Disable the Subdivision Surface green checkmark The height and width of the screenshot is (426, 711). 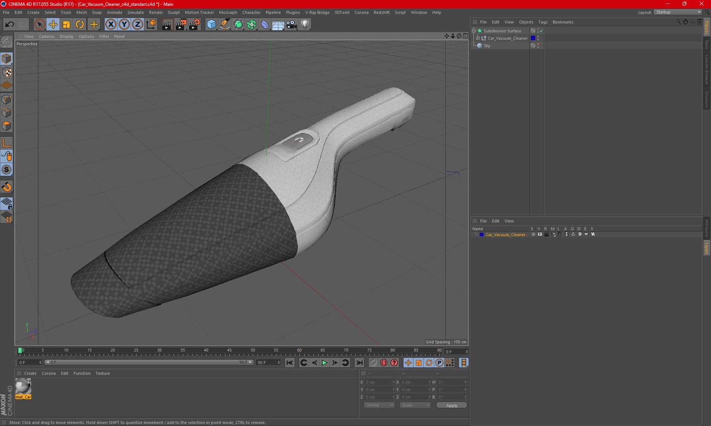coord(542,31)
